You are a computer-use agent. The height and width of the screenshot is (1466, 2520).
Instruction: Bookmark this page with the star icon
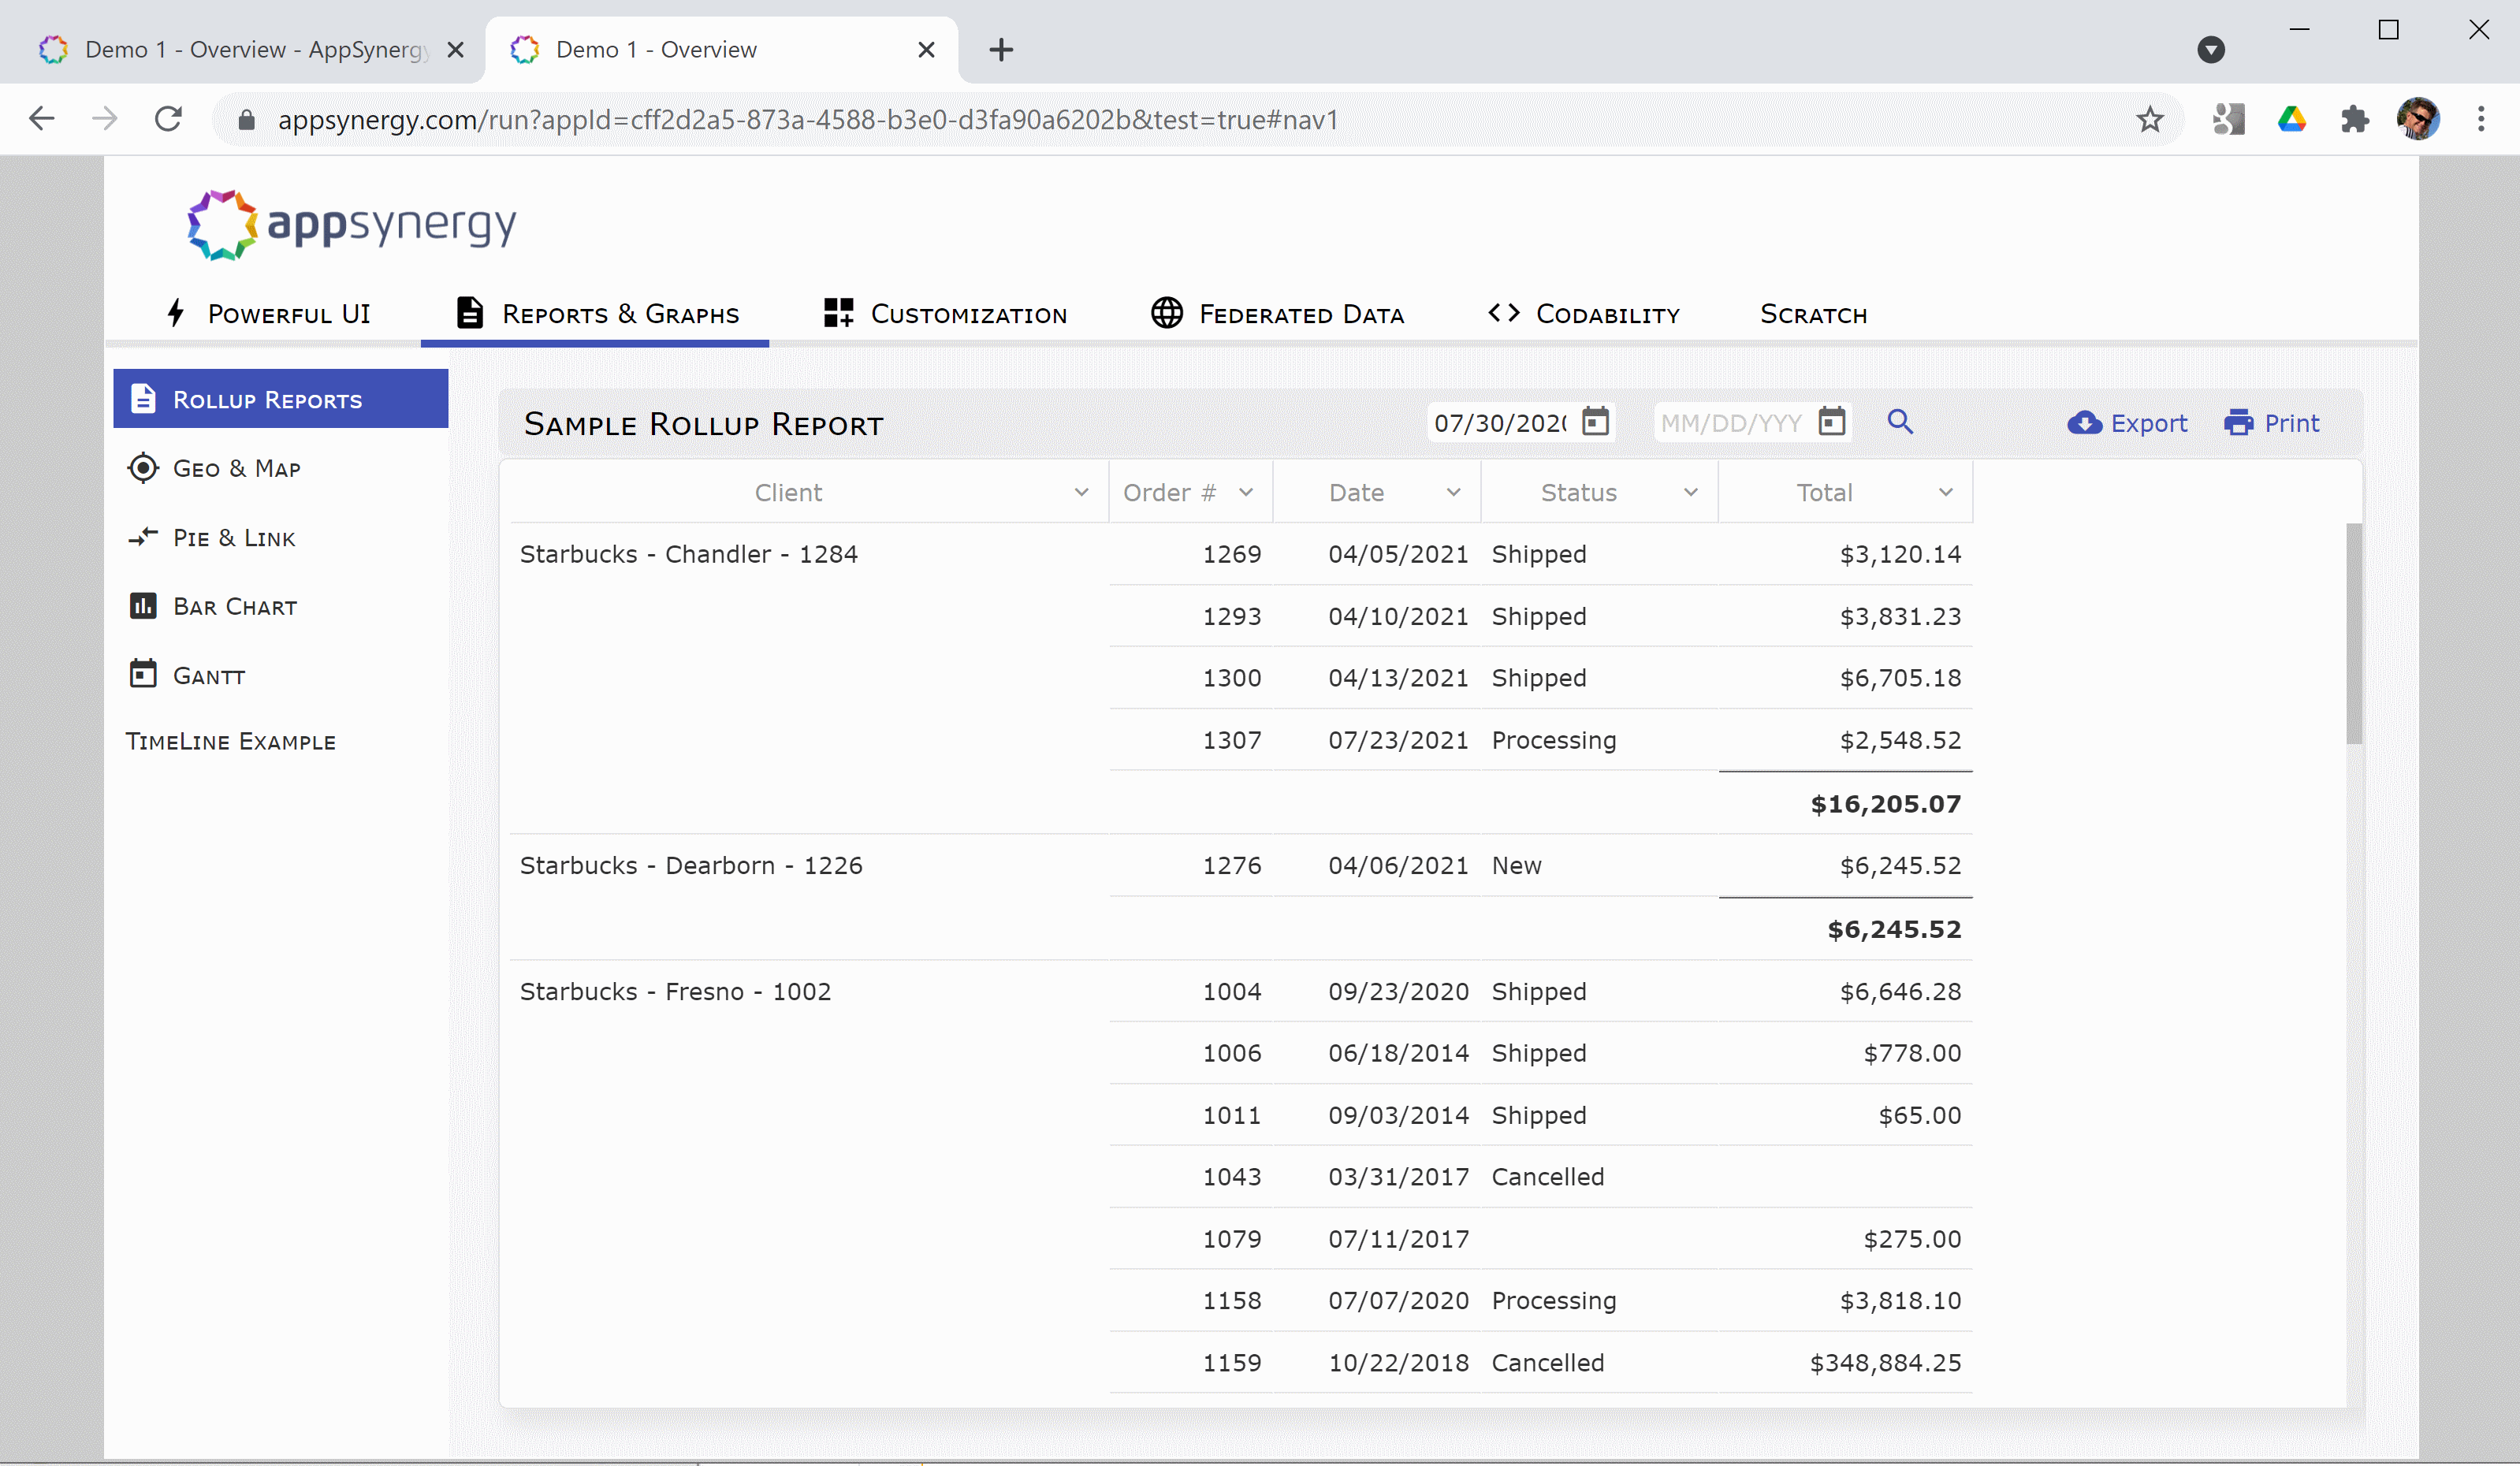pyautogui.click(x=2149, y=120)
